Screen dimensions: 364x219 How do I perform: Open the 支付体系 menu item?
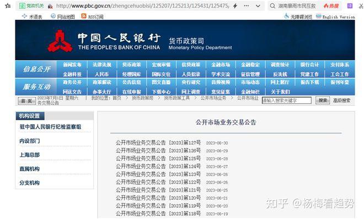click(x=340, y=65)
